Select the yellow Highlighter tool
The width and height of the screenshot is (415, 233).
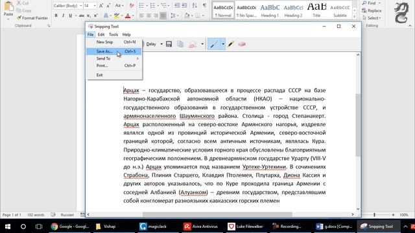231,44
